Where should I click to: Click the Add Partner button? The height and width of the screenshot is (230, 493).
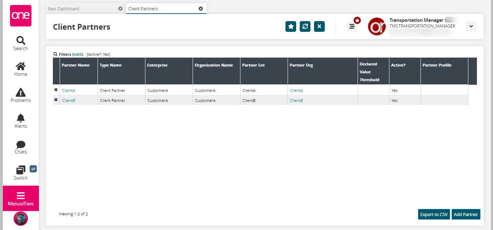[466, 214]
